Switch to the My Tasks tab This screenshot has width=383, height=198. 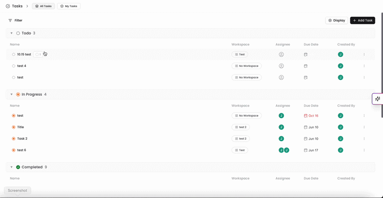coord(69,6)
